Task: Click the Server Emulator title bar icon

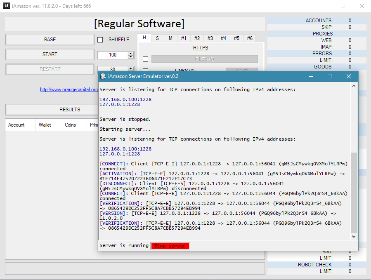Action: pyautogui.click(x=103, y=76)
